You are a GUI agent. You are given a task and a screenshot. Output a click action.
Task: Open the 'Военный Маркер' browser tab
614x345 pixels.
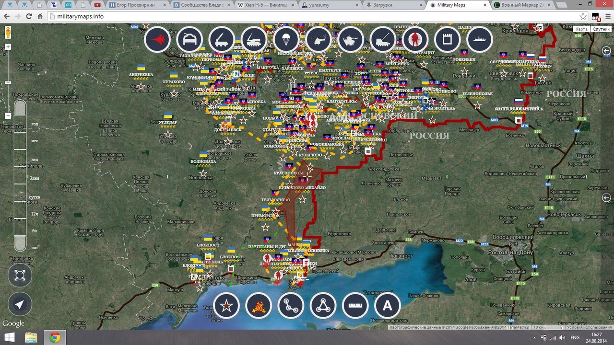pyautogui.click(x=523, y=5)
